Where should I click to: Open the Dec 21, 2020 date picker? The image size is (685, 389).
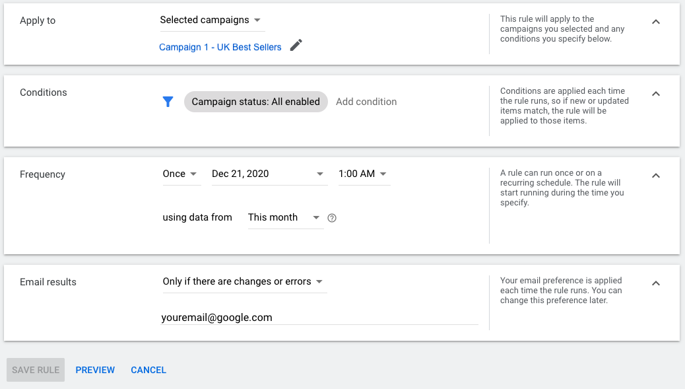[268, 174]
